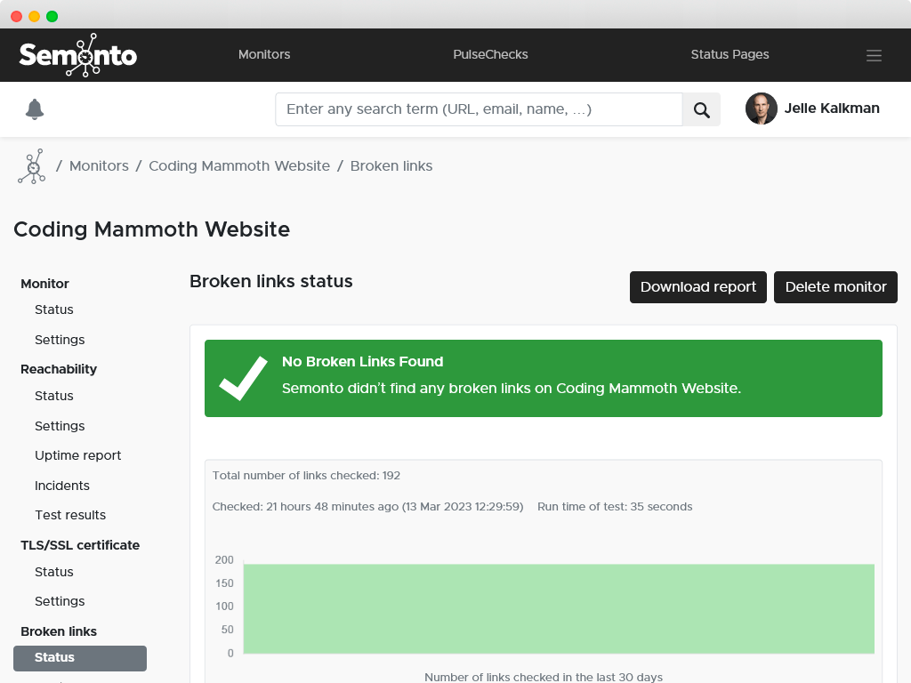
Task: Open the hamburger menu icon
Action: (x=874, y=55)
